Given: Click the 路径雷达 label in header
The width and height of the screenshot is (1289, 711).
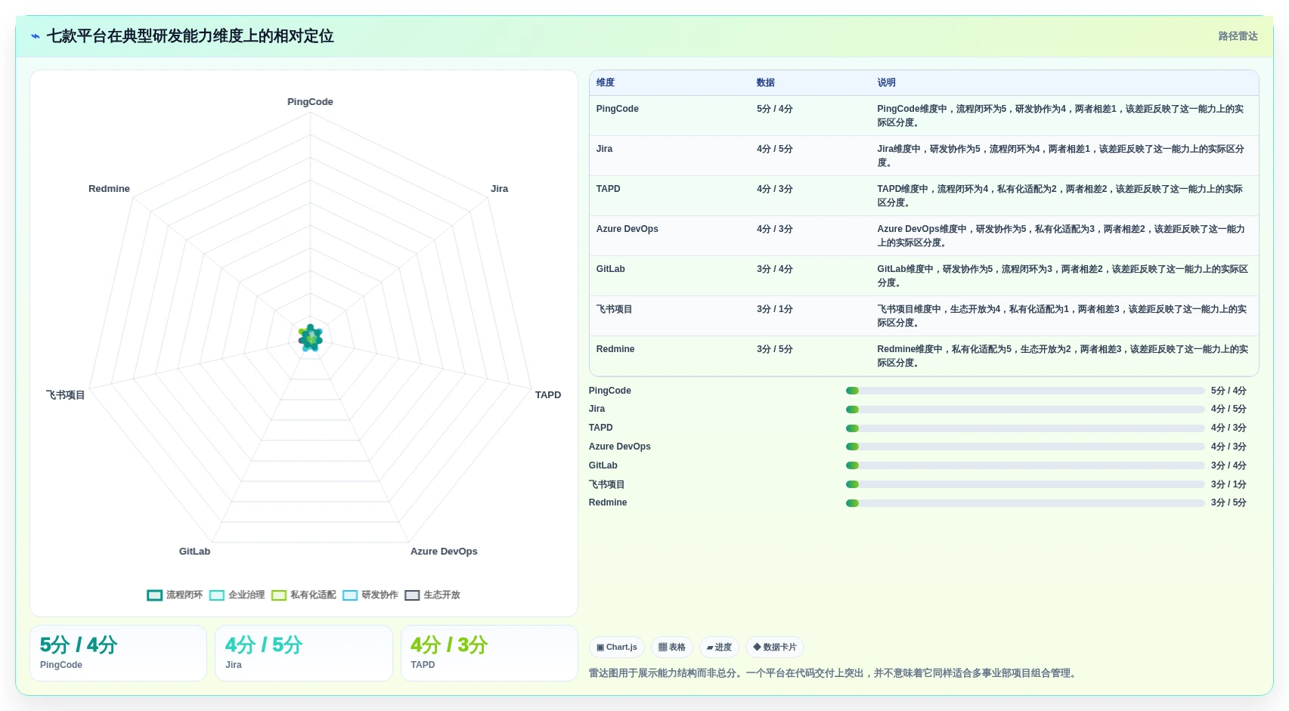Looking at the screenshot, I should (x=1238, y=36).
